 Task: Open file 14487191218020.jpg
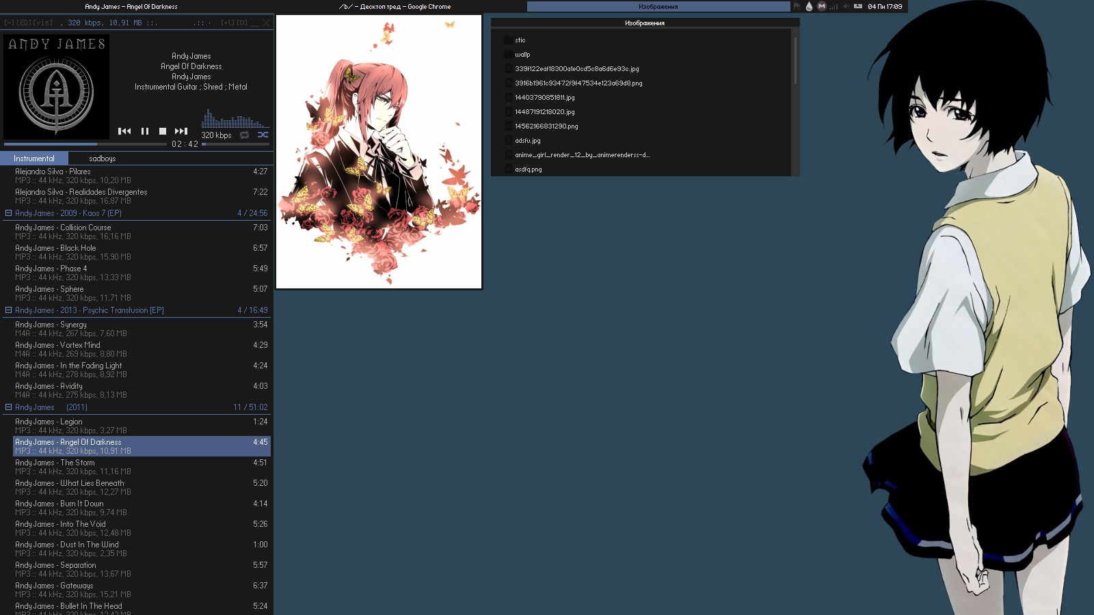(545, 112)
